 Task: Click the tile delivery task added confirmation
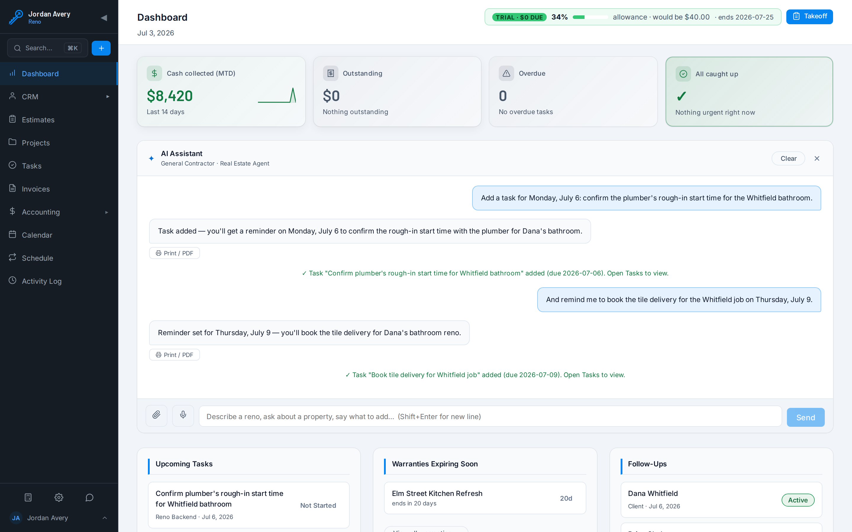[x=485, y=375]
